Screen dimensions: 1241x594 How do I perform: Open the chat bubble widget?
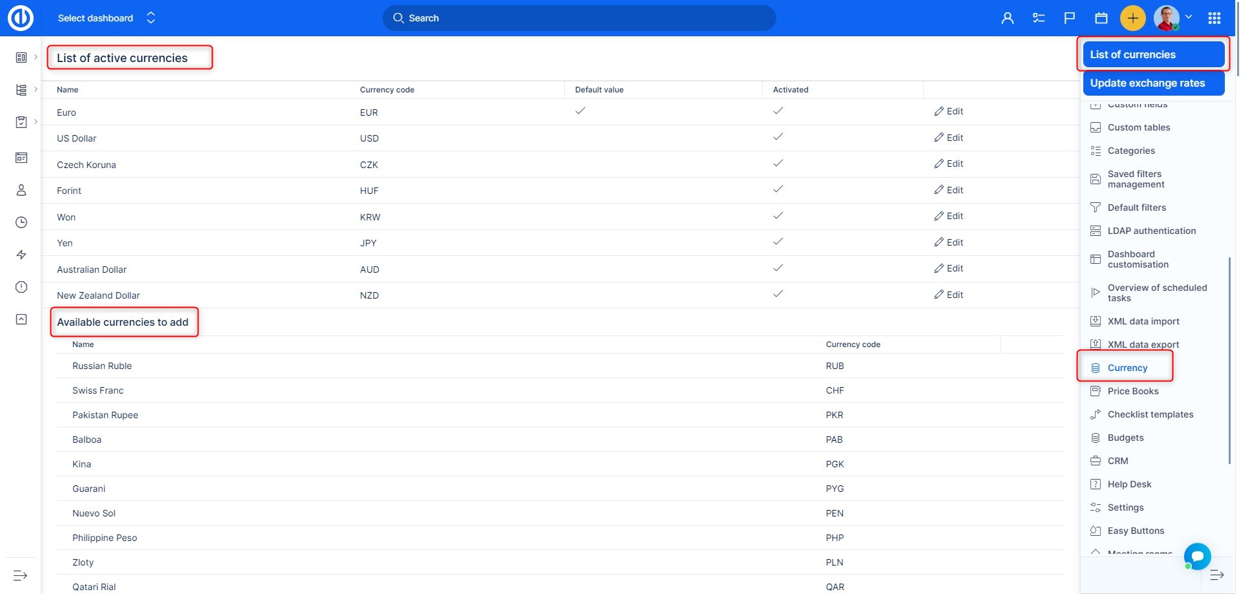pos(1197,556)
